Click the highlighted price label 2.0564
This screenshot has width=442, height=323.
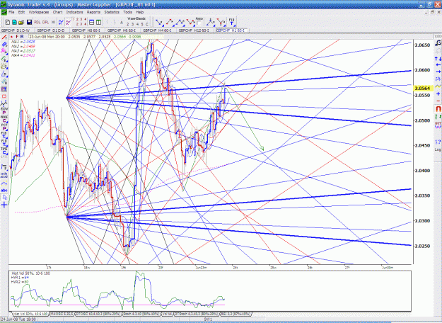click(422, 89)
